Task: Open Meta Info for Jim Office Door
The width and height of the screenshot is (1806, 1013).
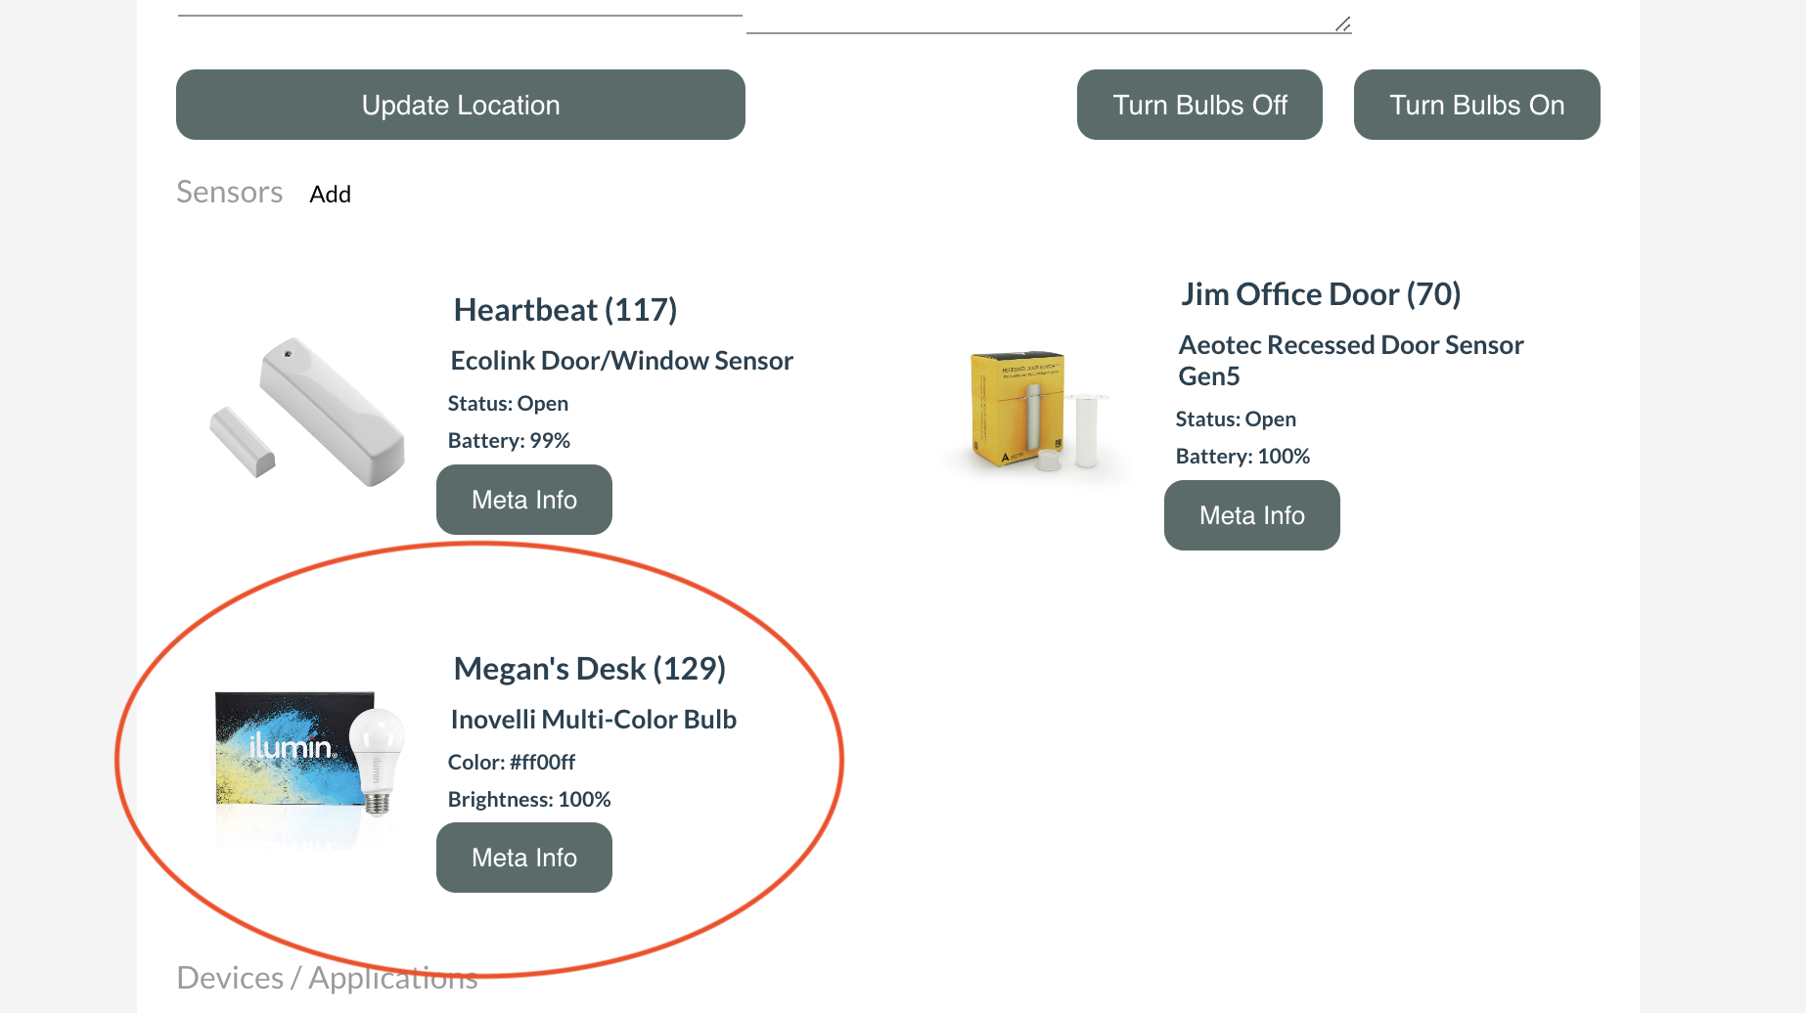Action: click(1251, 515)
